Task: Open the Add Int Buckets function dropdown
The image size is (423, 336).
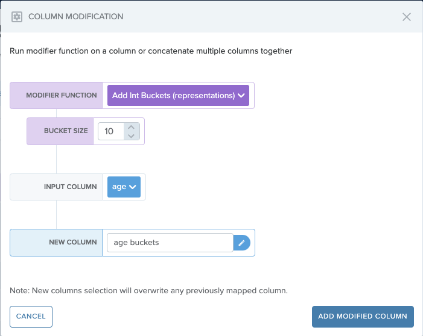Action: click(x=173, y=95)
